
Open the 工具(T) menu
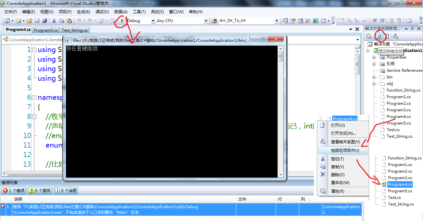[x=139, y=12]
